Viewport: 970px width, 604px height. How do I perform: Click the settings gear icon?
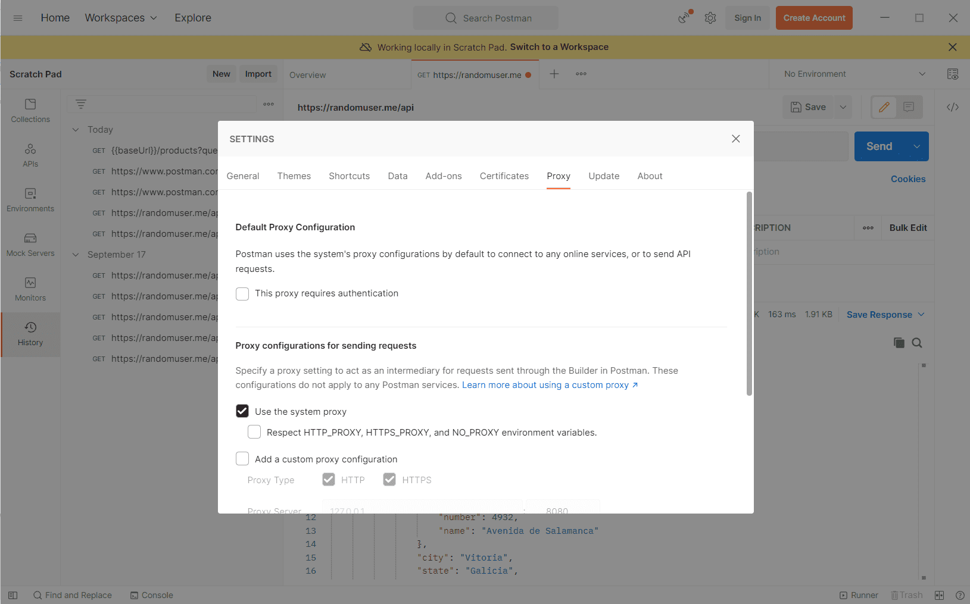(710, 18)
